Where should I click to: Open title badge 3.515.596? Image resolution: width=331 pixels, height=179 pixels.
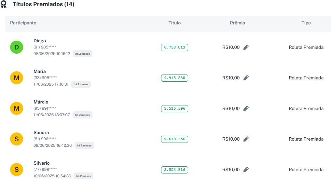coord(174,109)
